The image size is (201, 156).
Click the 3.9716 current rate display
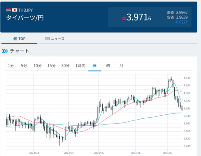click(139, 18)
